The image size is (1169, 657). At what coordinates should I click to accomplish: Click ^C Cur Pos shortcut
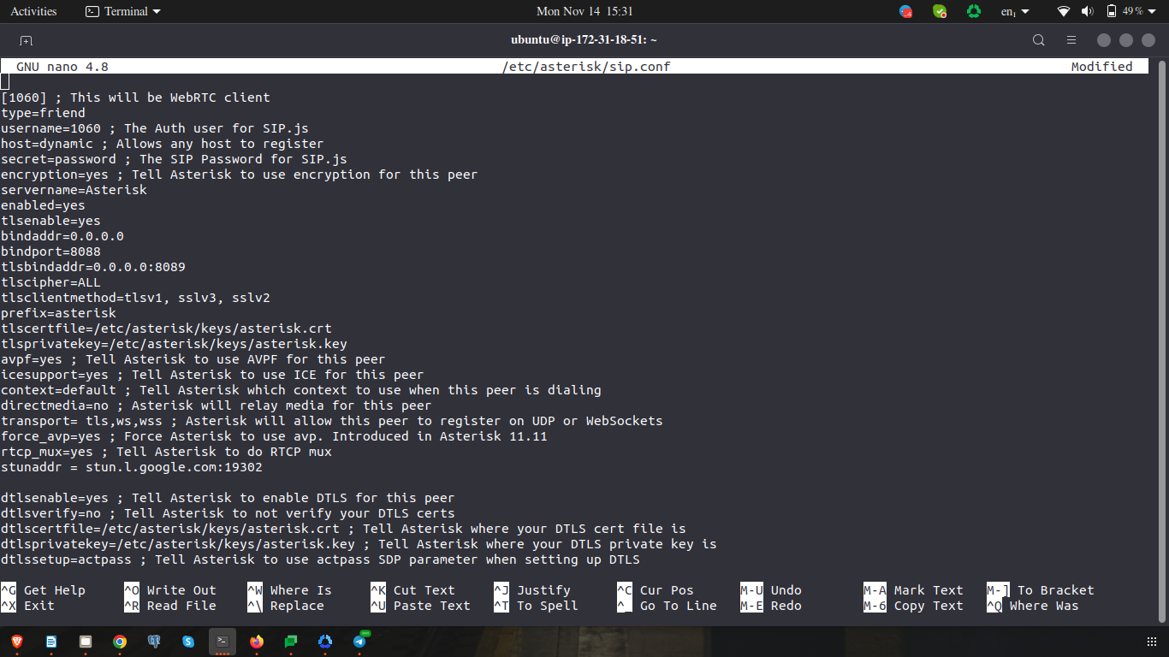655,590
